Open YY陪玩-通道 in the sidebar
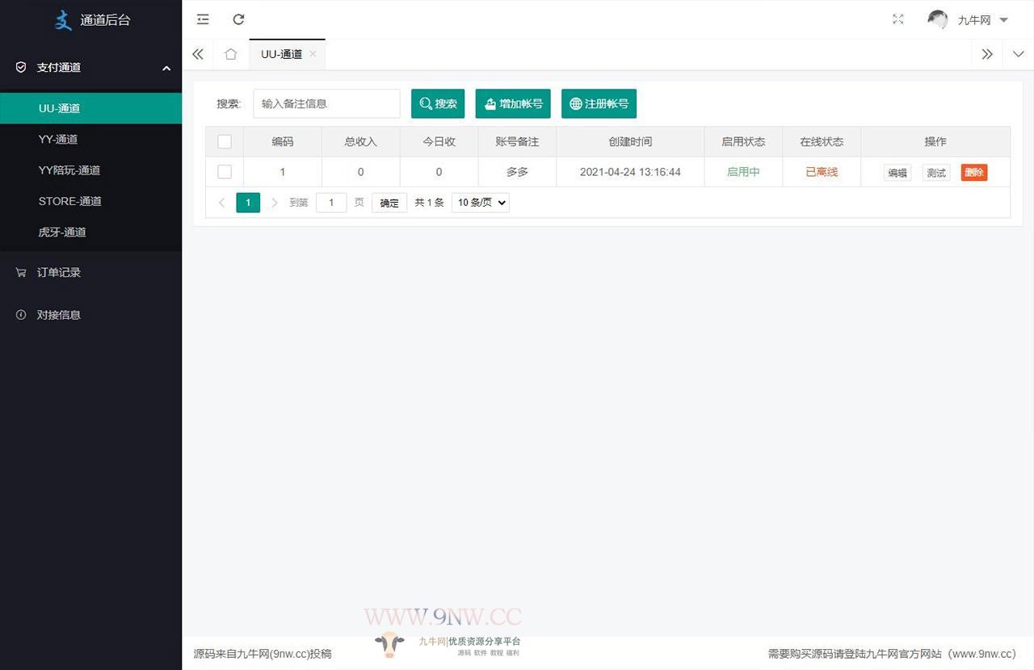The height and width of the screenshot is (670, 1034). coord(90,170)
